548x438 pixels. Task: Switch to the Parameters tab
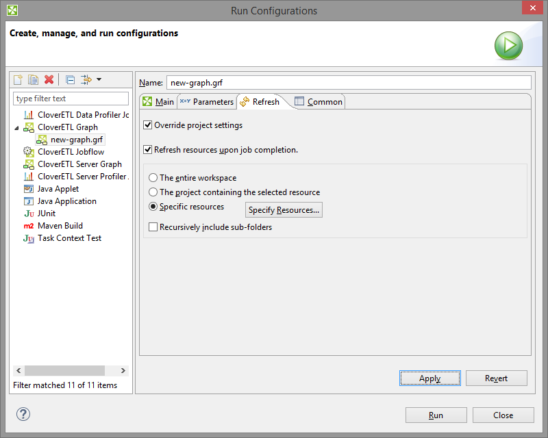tap(206, 102)
